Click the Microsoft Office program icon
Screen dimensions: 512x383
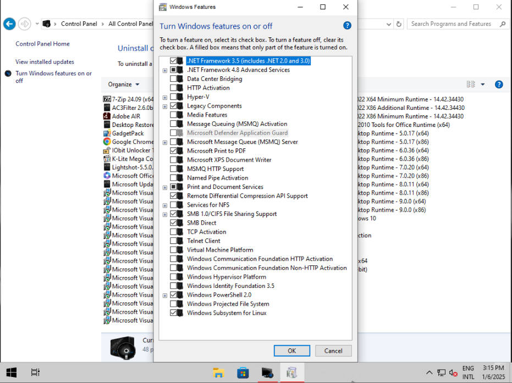coord(107,175)
